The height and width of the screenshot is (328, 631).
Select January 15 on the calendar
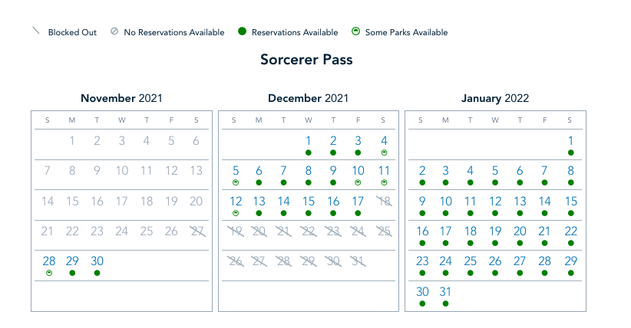571,202
